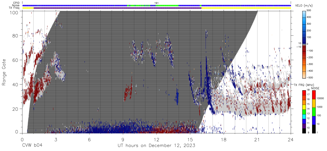The width and height of the screenshot is (327, 151).
Task: Click x-axis tick label 24
Action: (291, 139)
